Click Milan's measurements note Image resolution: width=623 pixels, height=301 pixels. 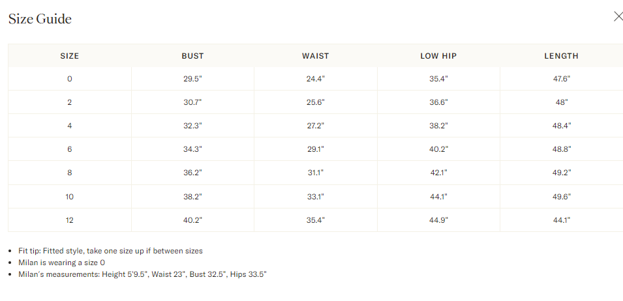(142, 274)
